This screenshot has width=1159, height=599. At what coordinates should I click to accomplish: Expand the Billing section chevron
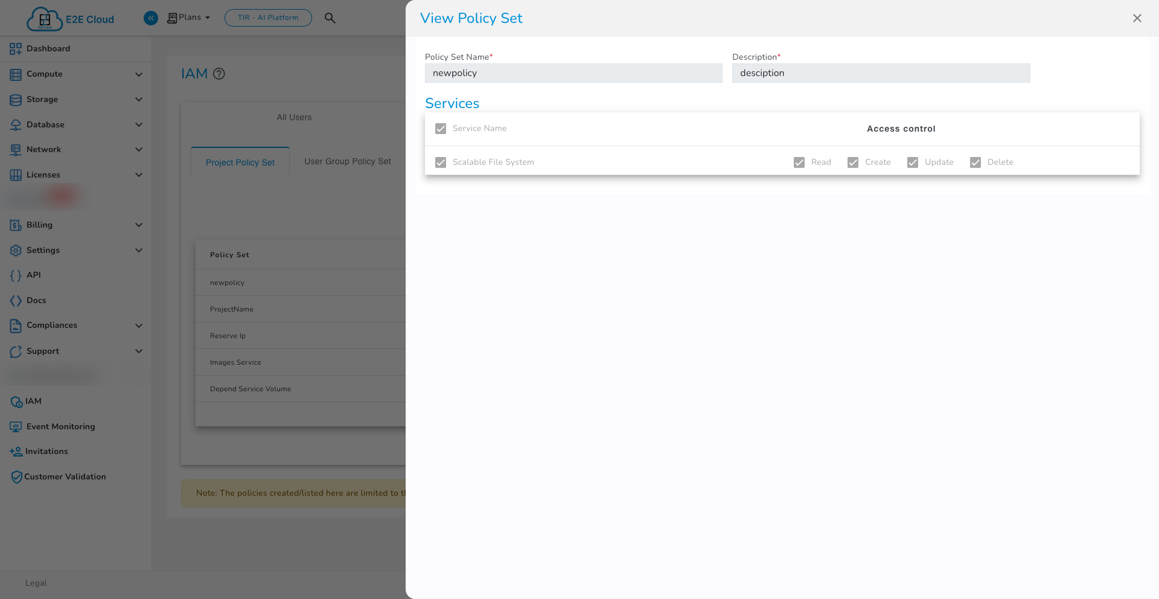point(139,225)
